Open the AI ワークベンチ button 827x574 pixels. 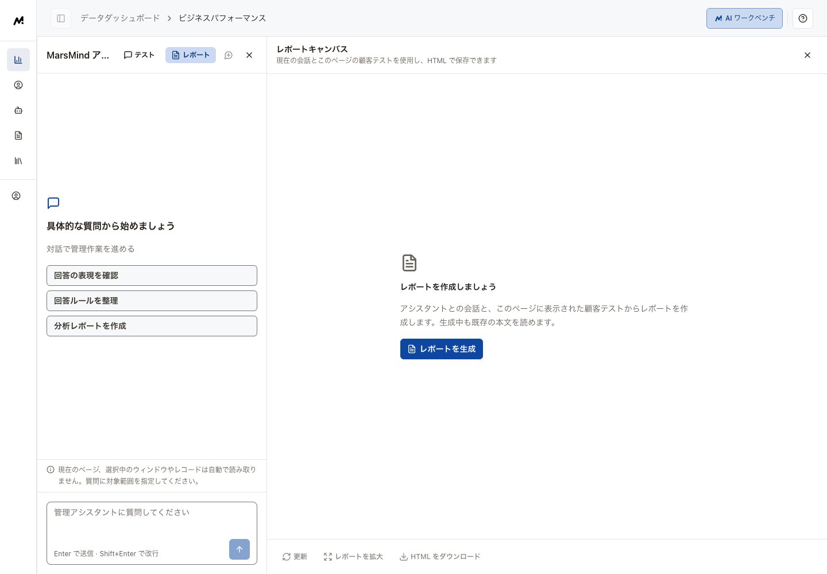[x=744, y=18]
